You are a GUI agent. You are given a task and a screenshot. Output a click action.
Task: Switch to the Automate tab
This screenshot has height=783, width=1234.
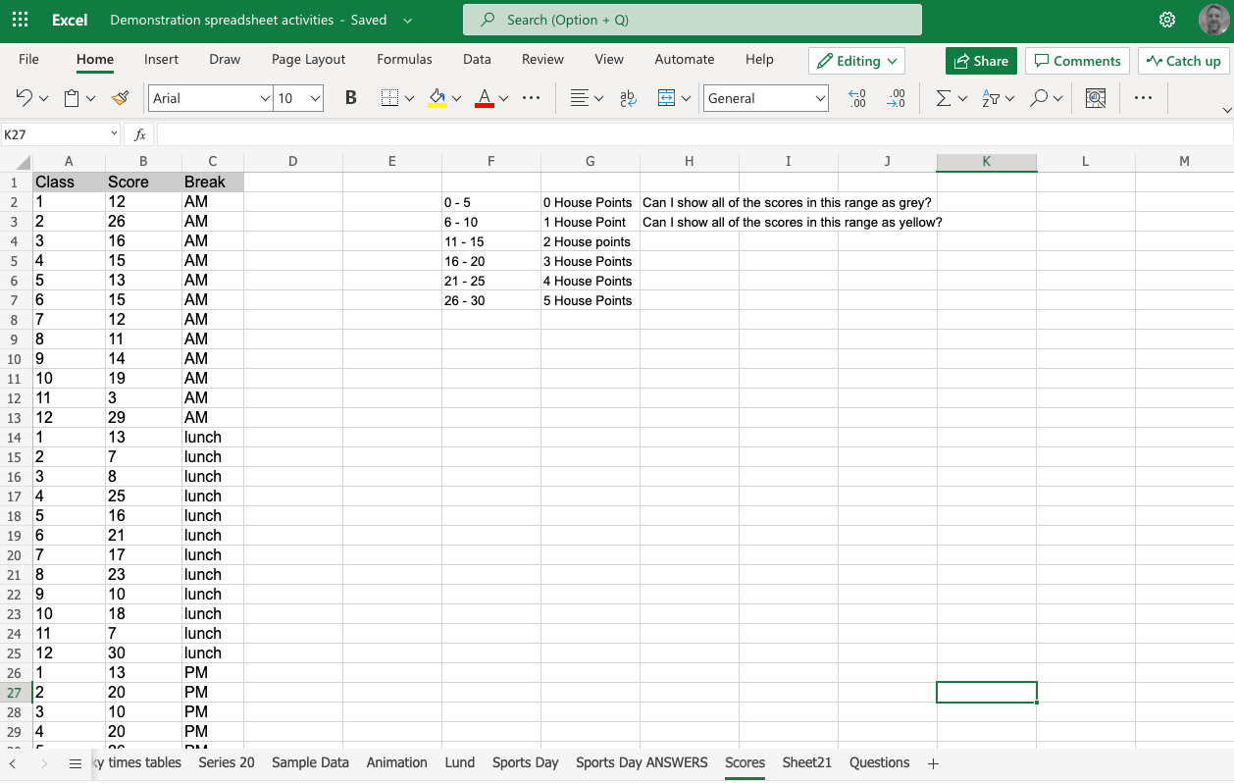(685, 59)
